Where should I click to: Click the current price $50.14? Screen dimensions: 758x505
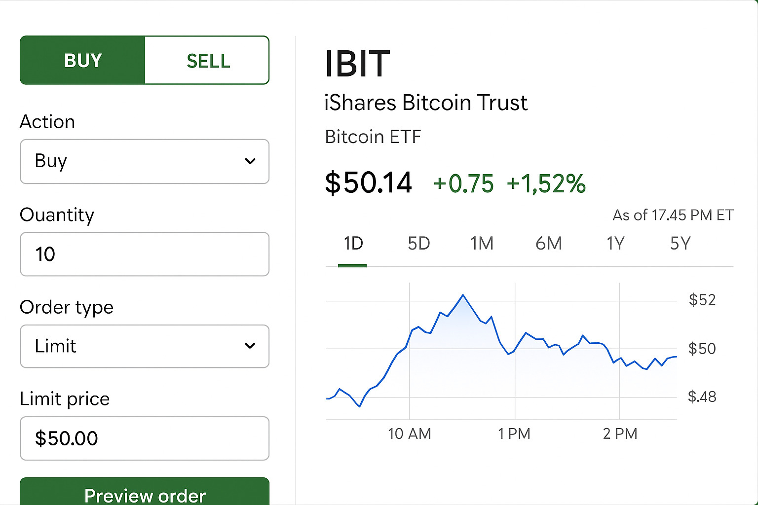click(x=368, y=182)
